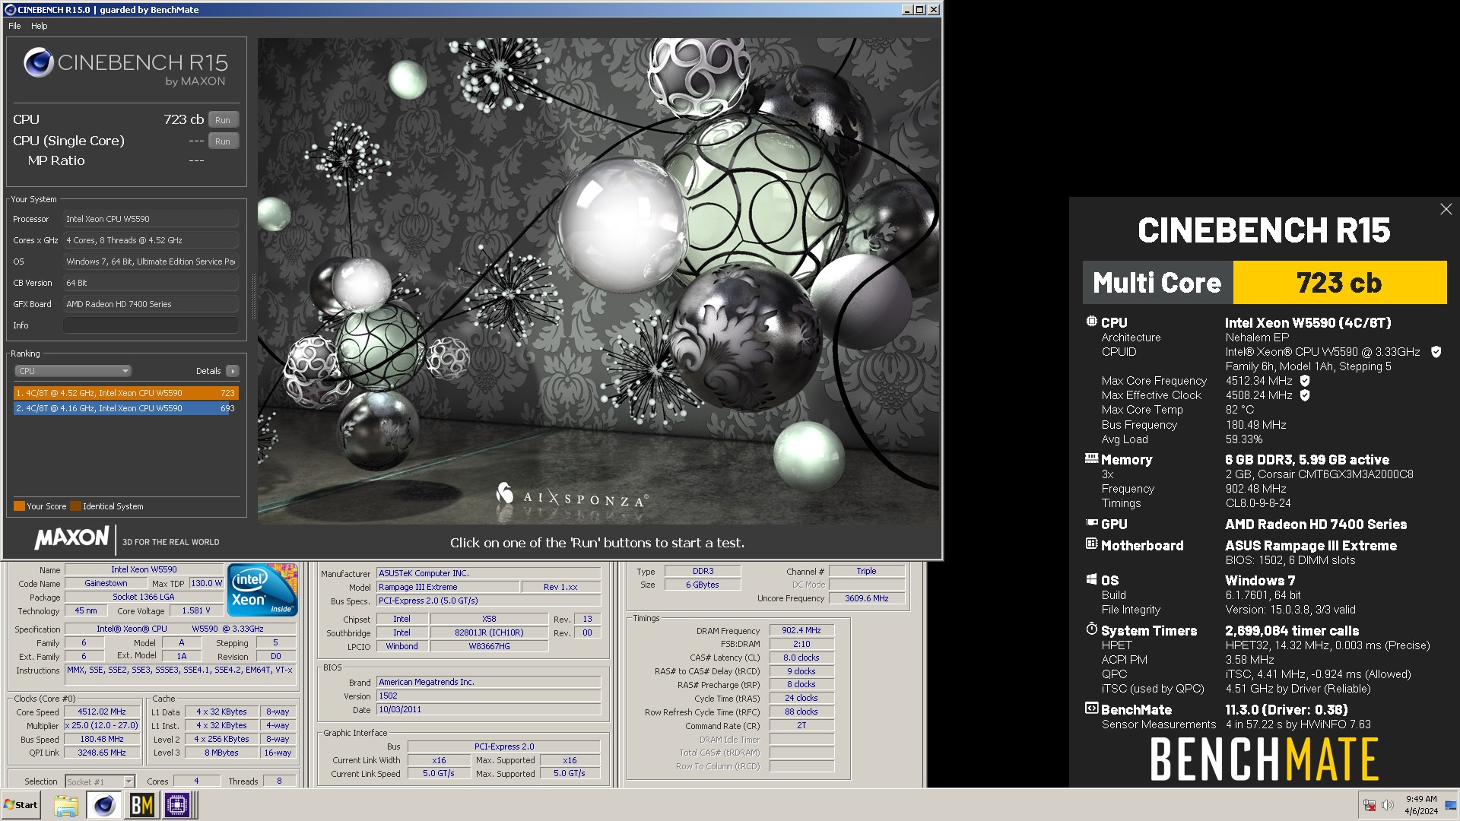Click the Intel Xeon inside badge in CPU-Z

262,590
